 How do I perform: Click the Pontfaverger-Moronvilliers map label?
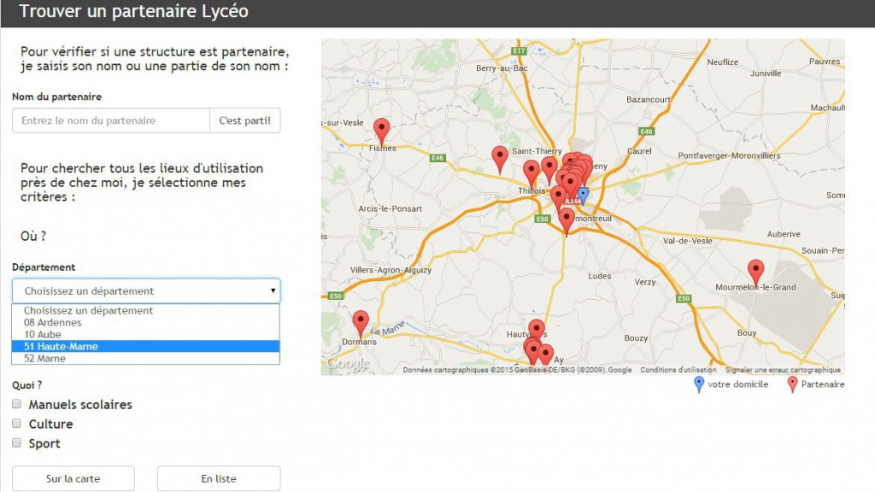pyautogui.click(x=730, y=155)
